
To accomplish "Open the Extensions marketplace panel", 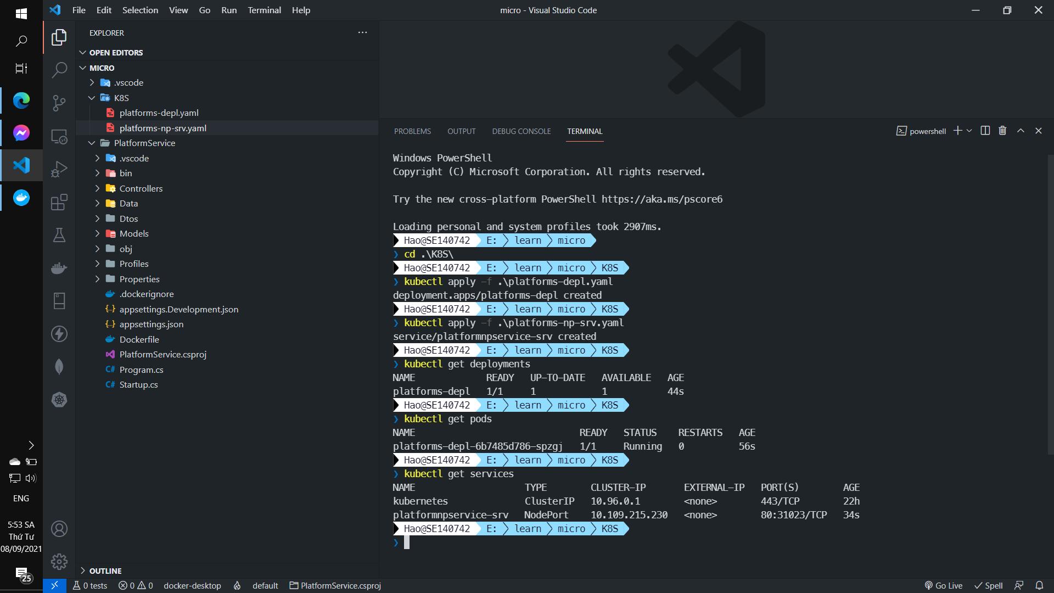I will point(59,202).
